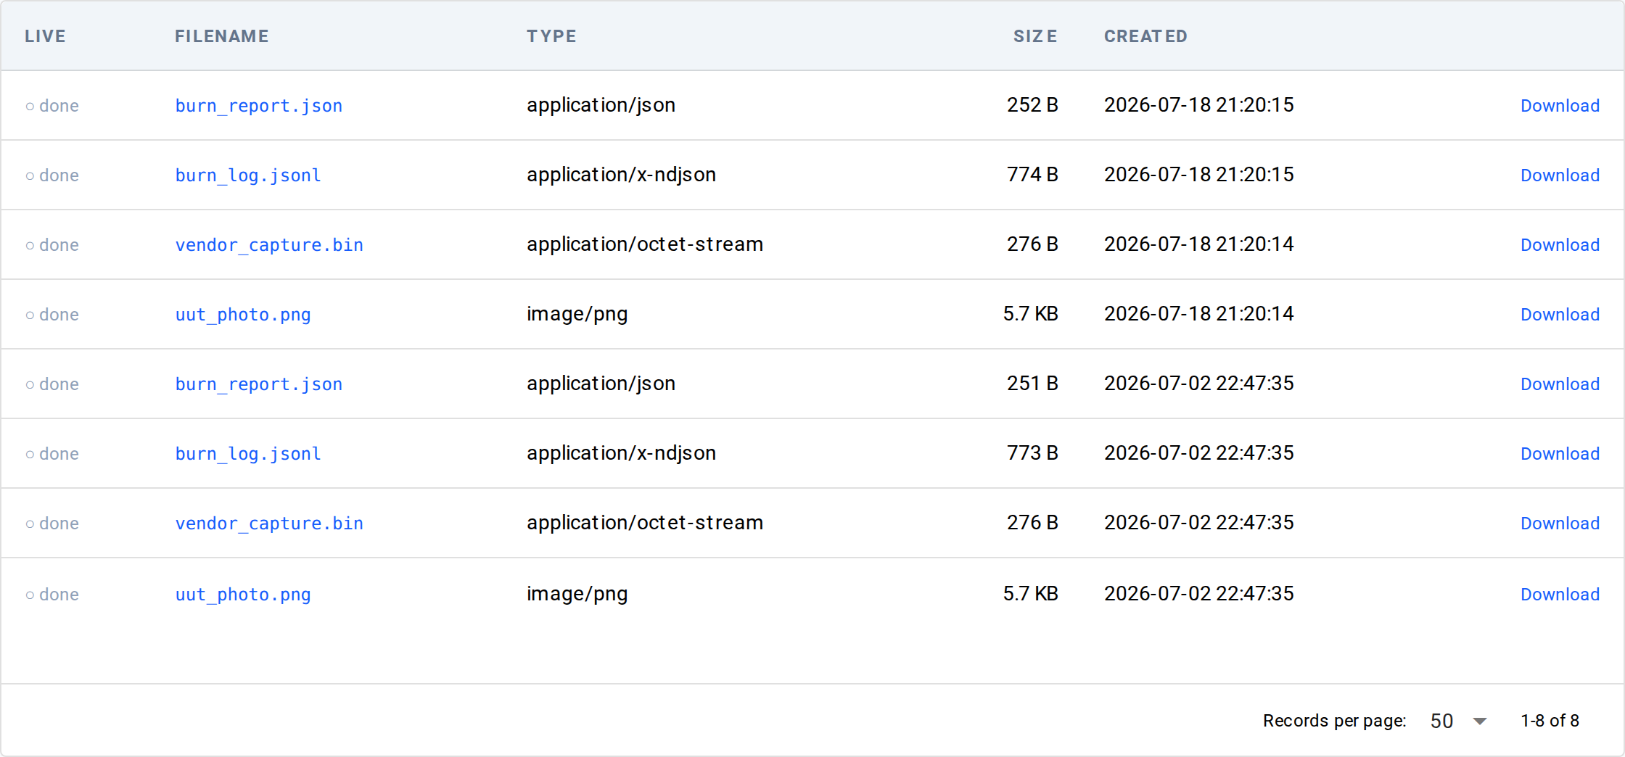Open burn_report.json sized 251 B
1625x757 pixels.
pos(258,384)
